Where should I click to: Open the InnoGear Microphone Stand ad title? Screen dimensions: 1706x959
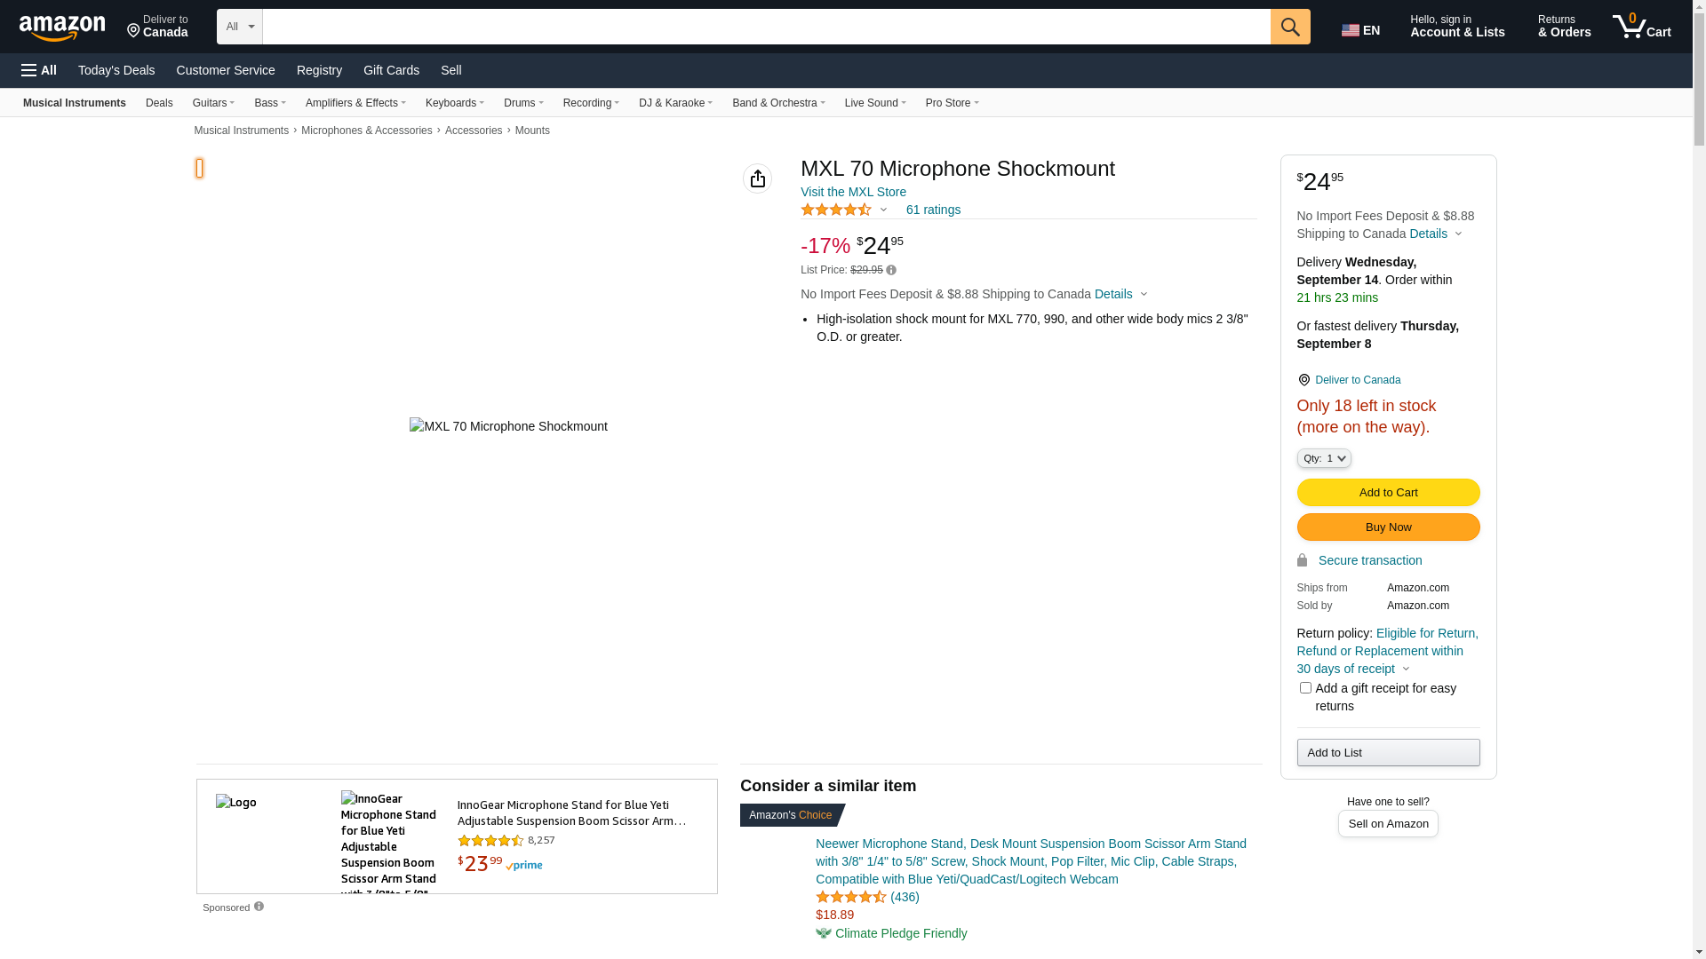[x=571, y=812]
